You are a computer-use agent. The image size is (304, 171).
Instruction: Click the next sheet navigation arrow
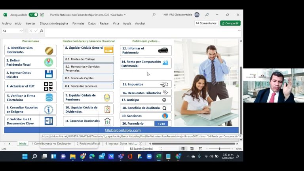[x=9, y=144]
